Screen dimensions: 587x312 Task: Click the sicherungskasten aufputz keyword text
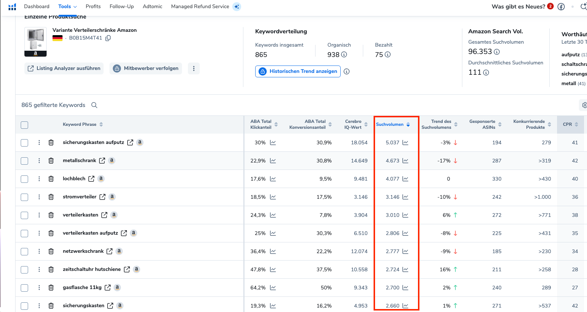point(94,142)
